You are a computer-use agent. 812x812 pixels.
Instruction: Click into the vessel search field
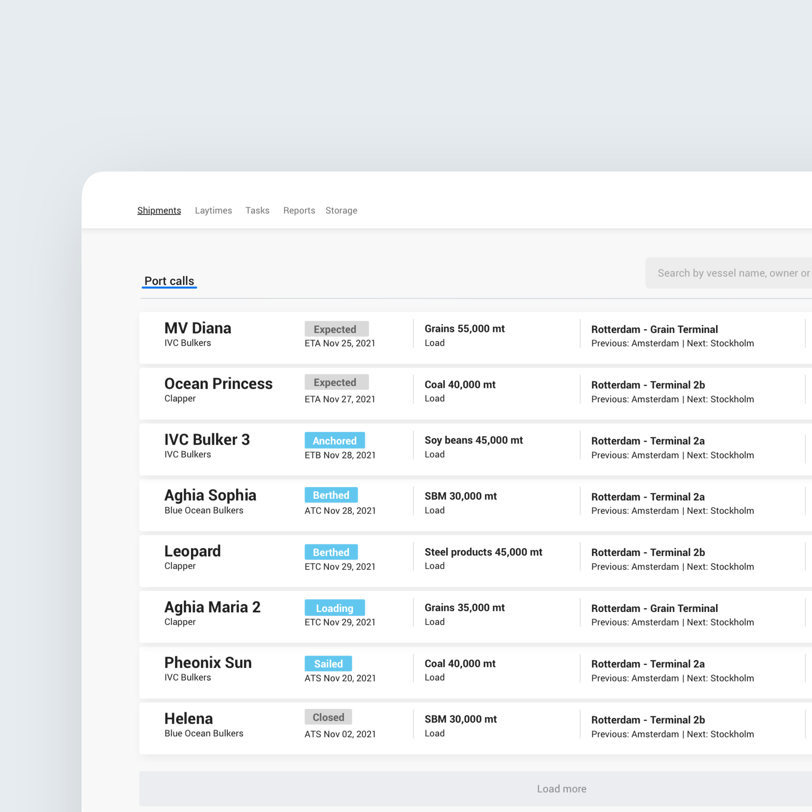(x=731, y=273)
